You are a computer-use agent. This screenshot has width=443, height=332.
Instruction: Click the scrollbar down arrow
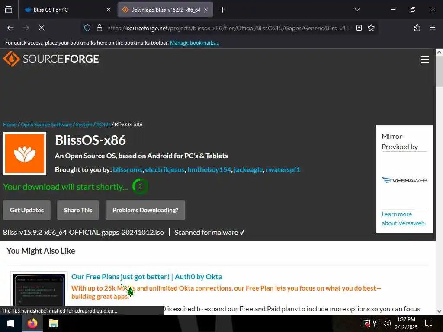[439, 311]
